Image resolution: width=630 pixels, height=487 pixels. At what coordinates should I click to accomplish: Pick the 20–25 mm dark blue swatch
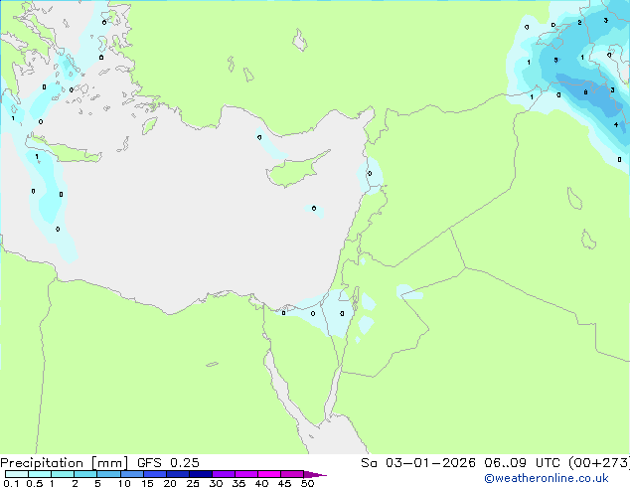[x=177, y=474]
